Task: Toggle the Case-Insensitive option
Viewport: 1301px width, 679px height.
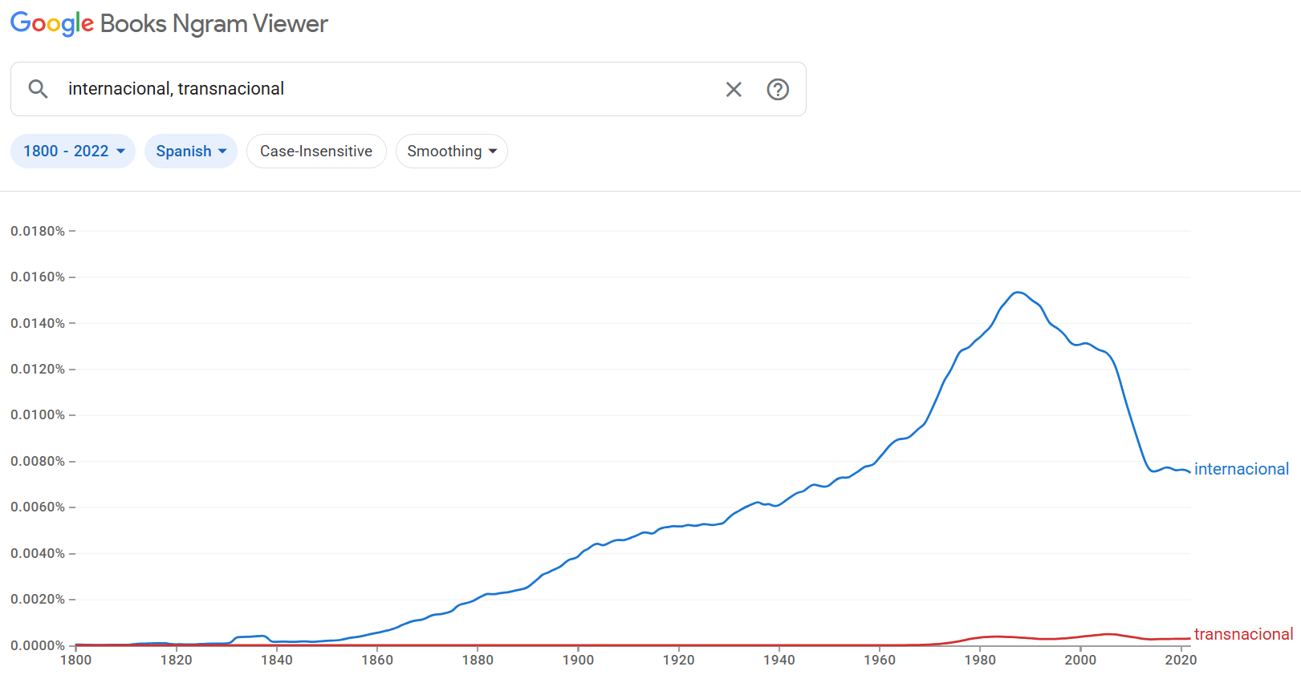Action: (x=316, y=152)
